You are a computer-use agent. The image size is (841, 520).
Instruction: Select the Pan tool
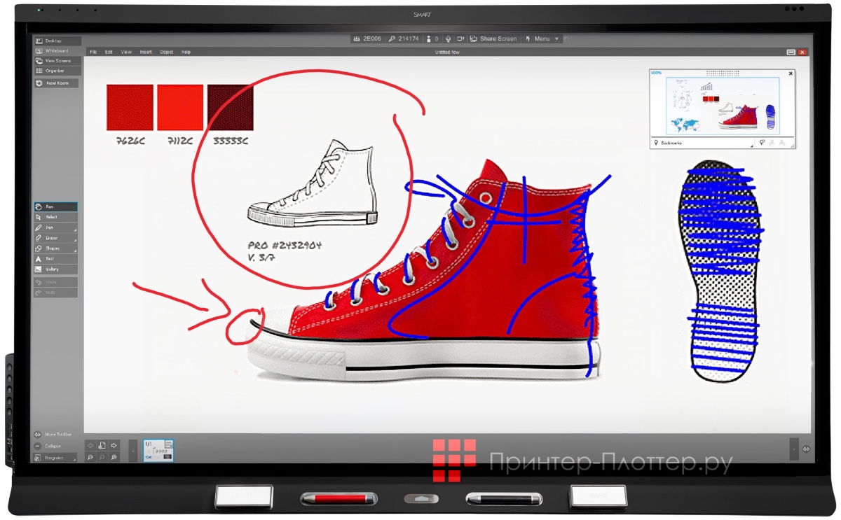[55, 207]
